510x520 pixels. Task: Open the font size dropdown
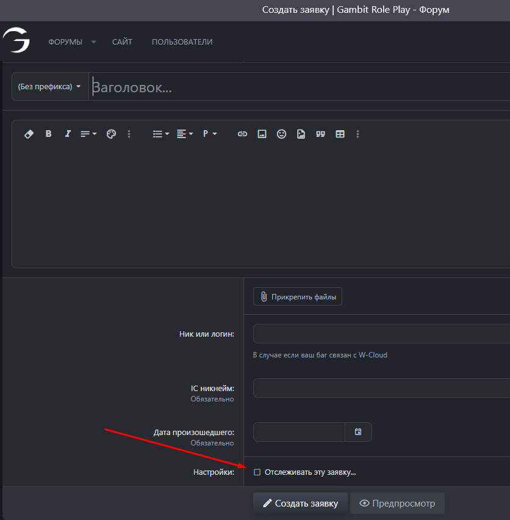[x=88, y=134]
